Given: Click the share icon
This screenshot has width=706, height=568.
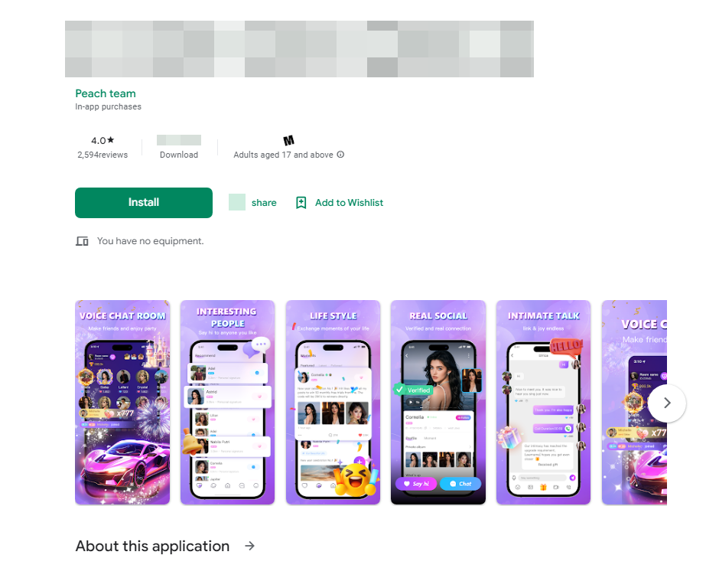Looking at the screenshot, I should (x=237, y=202).
